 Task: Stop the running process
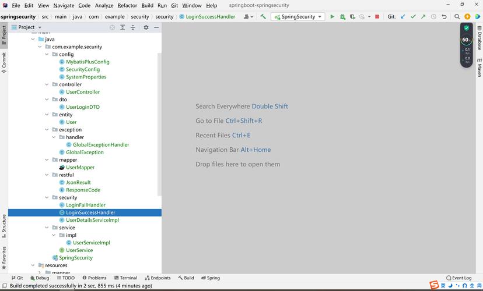(377, 17)
